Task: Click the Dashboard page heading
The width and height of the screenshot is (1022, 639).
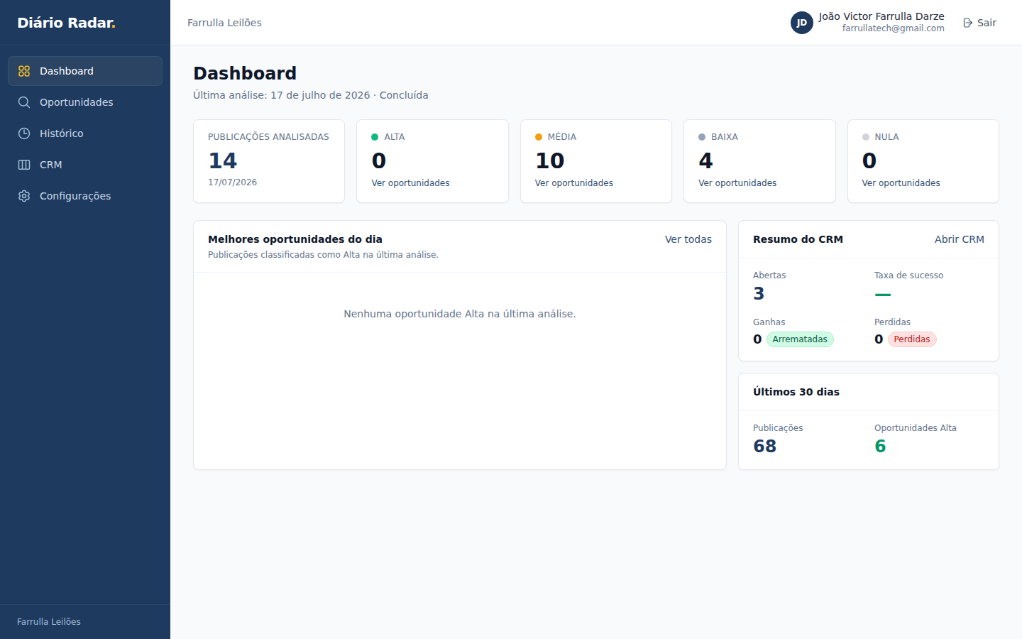Action: click(245, 73)
